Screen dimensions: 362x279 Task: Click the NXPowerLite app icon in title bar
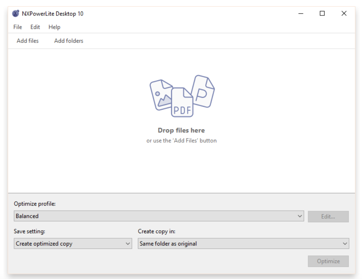coord(16,13)
